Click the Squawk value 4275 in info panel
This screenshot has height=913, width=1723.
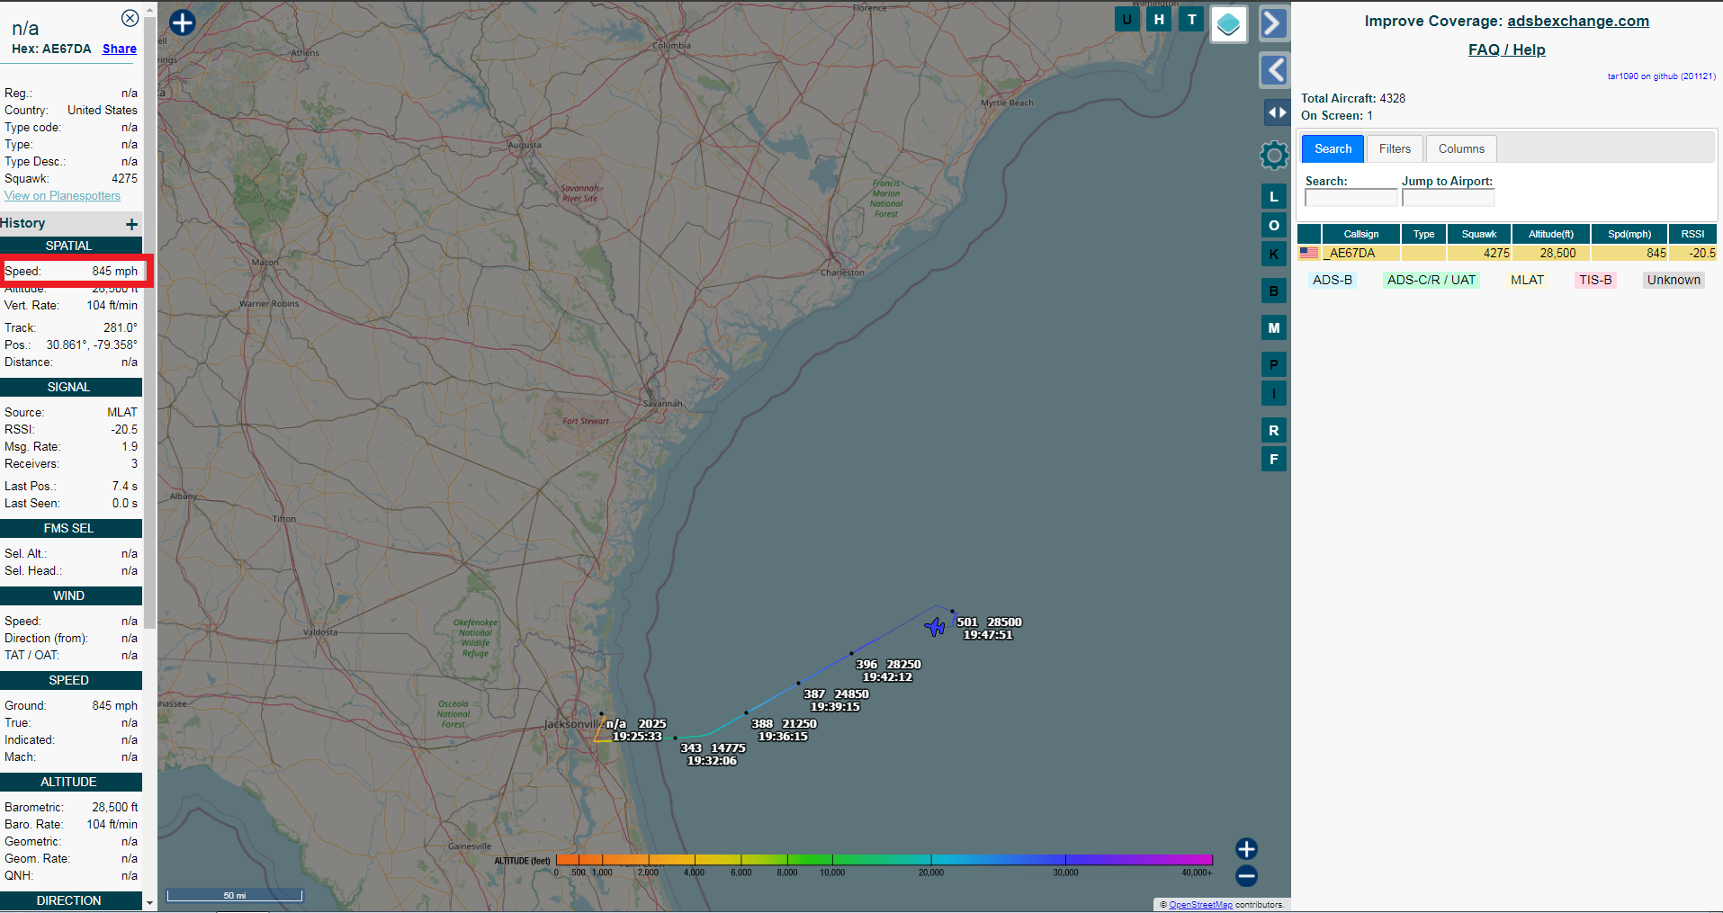coord(124,178)
